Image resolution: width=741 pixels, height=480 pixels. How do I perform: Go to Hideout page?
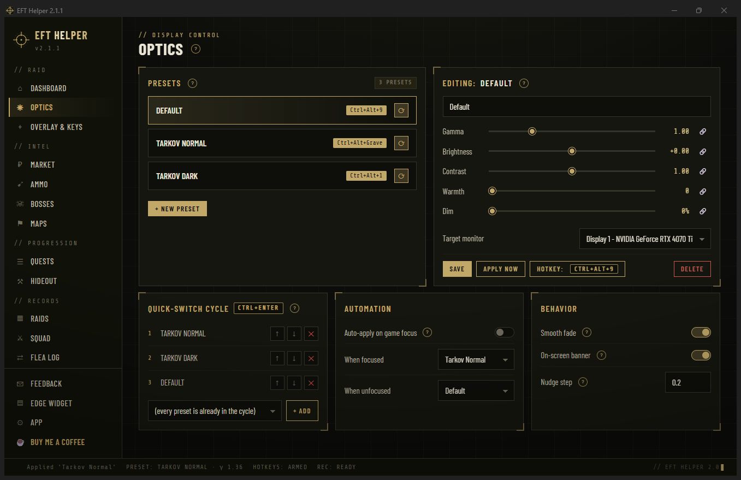coord(63,281)
